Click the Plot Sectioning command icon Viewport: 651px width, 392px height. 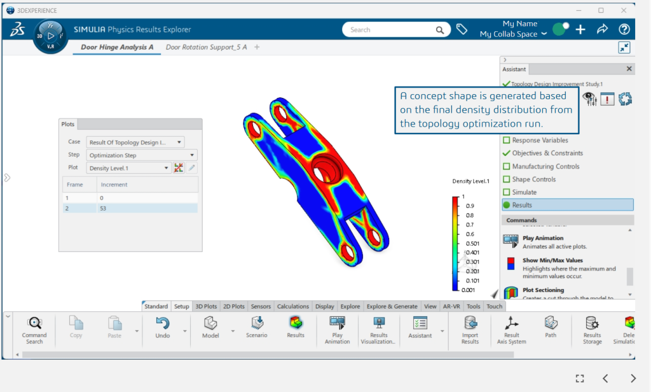coord(511,293)
